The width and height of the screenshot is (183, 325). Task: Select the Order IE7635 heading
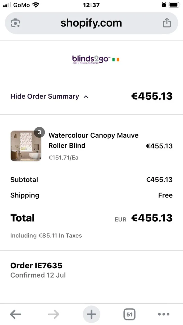pyautogui.click(x=36, y=265)
